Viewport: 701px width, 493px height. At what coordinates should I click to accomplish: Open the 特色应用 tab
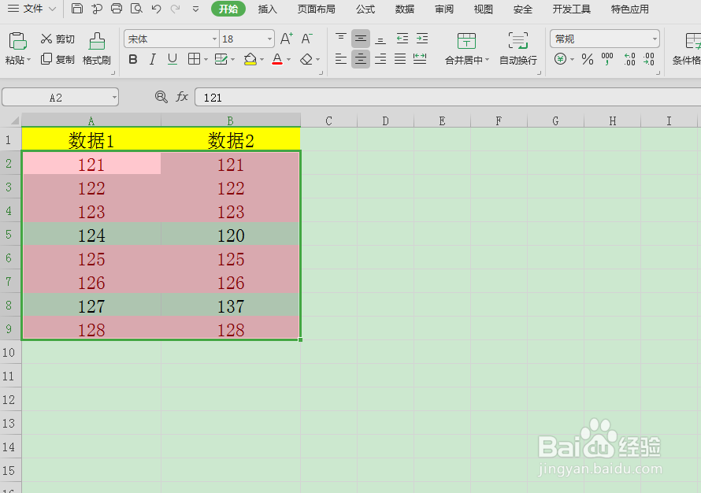pos(629,9)
